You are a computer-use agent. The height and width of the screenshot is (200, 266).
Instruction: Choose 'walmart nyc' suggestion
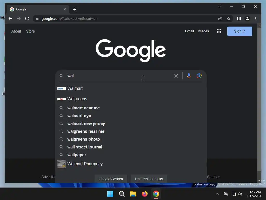click(x=131, y=116)
